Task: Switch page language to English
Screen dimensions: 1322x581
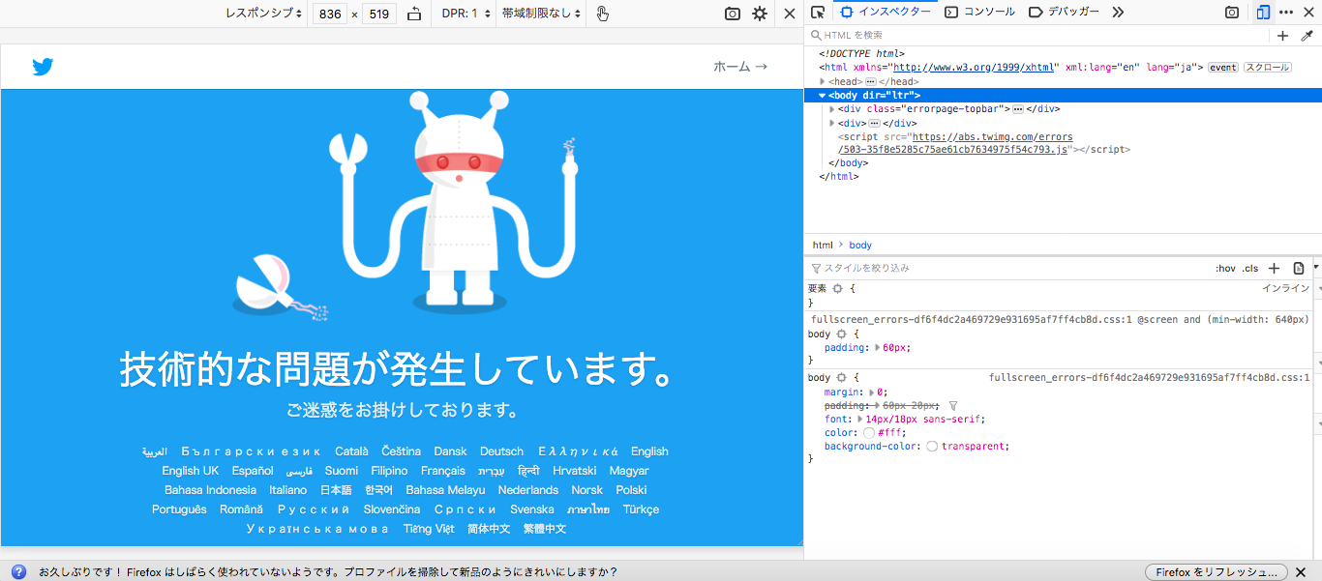Action: pos(649,451)
